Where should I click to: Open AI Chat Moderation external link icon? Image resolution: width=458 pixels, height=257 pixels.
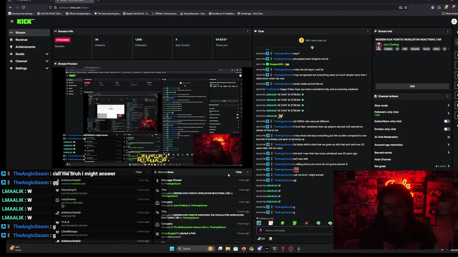448,137
